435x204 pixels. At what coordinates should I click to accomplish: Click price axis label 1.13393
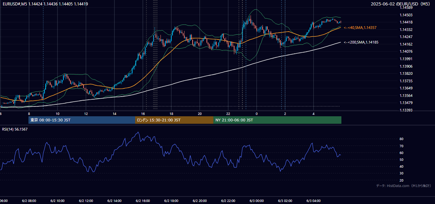coord(406,110)
